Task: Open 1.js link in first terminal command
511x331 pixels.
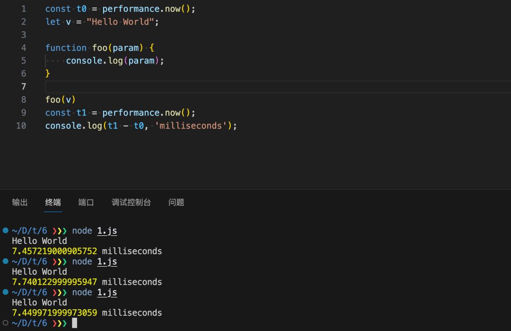Action: (x=107, y=231)
